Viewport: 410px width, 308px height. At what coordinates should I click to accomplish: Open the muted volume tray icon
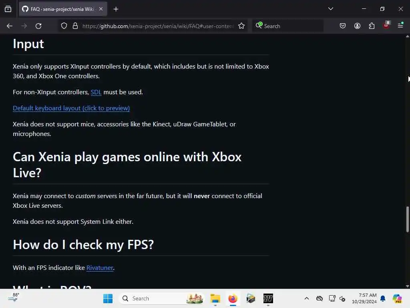click(342, 298)
